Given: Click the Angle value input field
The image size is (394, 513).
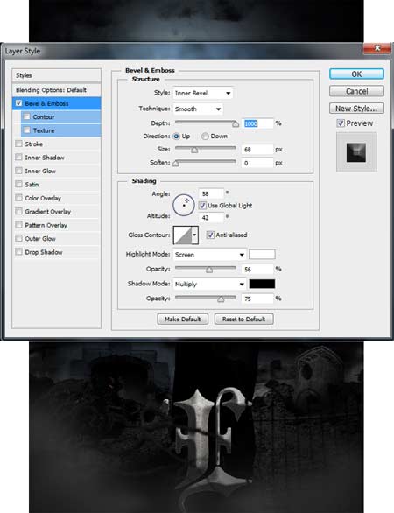Looking at the screenshot, I should tap(211, 193).
